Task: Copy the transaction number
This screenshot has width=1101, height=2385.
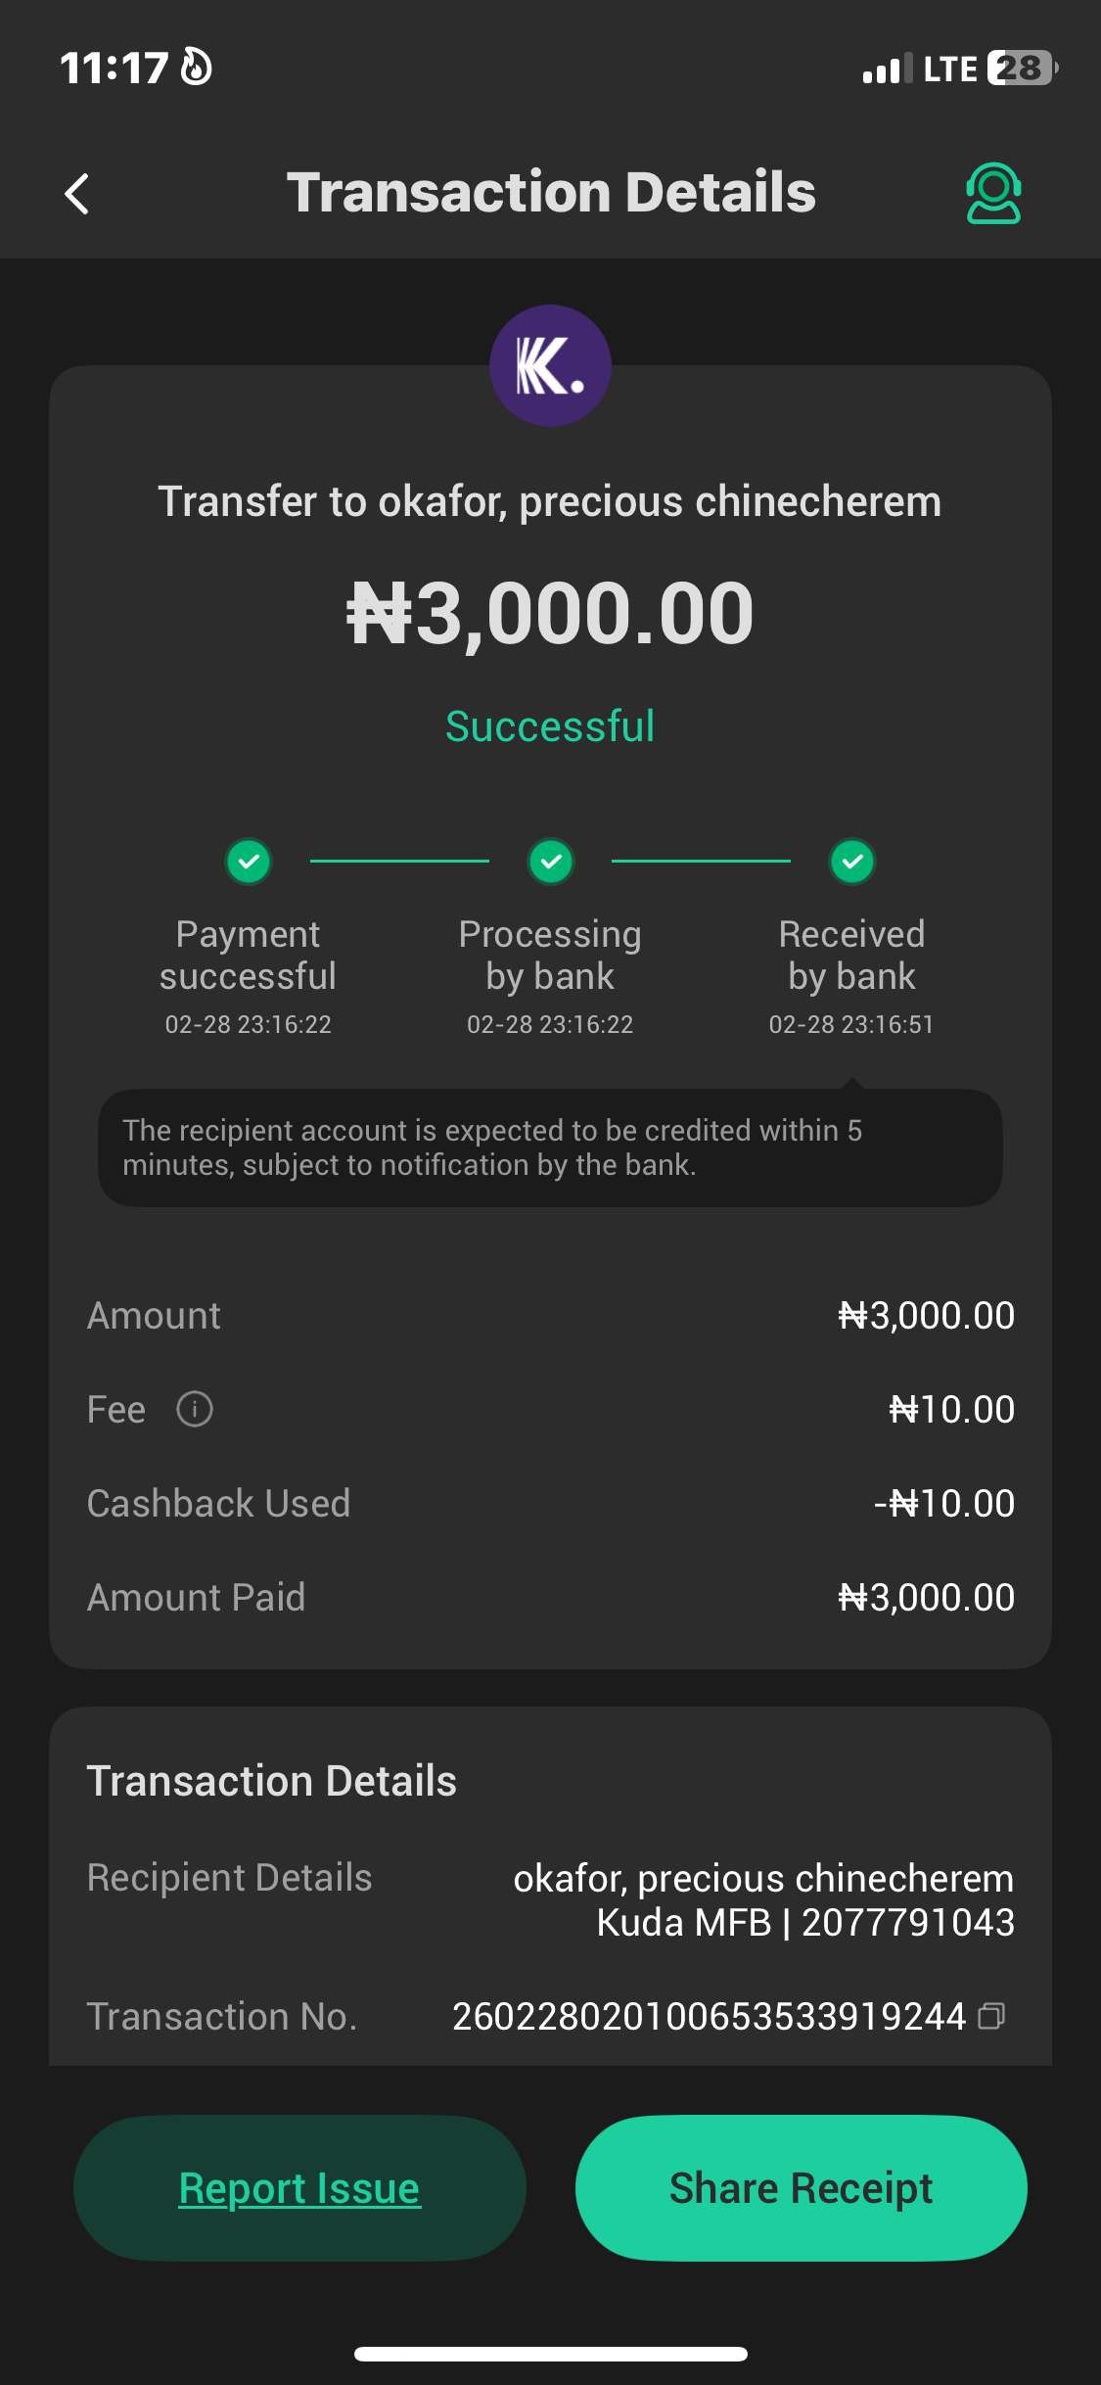Action: (991, 2016)
